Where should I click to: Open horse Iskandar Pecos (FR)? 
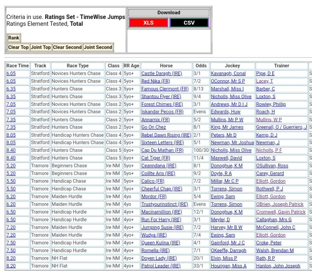coord(162,112)
